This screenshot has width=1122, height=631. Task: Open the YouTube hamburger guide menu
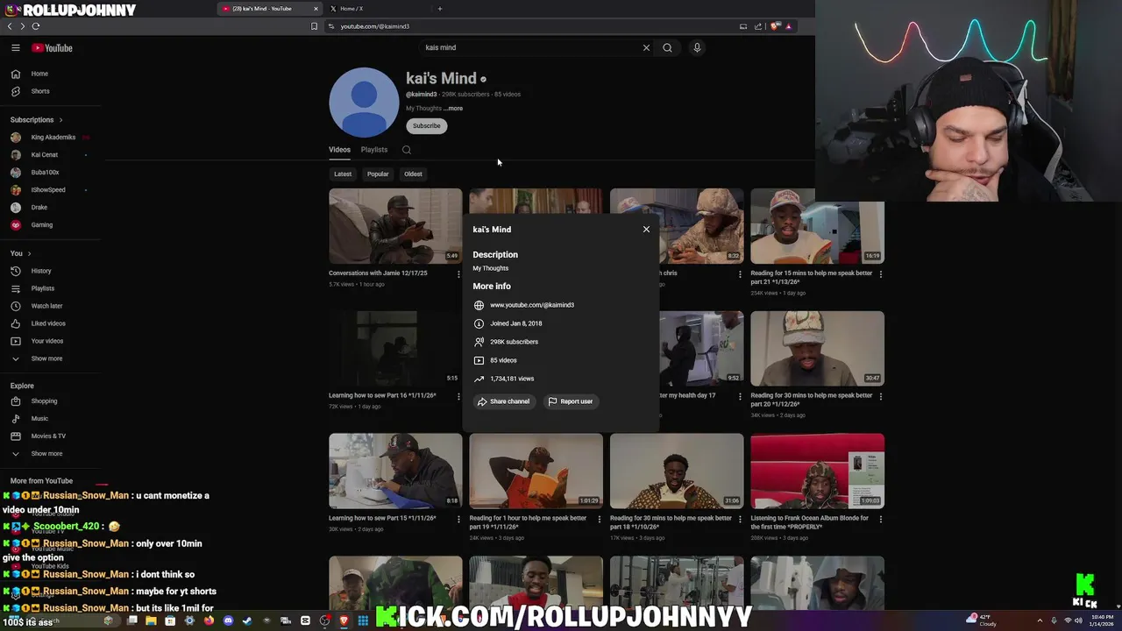(x=15, y=48)
